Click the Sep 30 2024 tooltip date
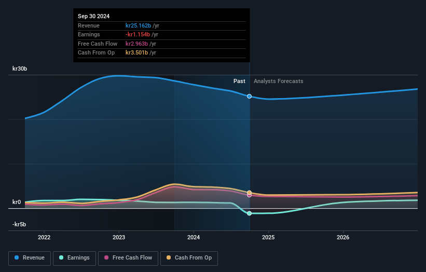The height and width of the screenshot is (272, 426). click(x=94, y=16)
